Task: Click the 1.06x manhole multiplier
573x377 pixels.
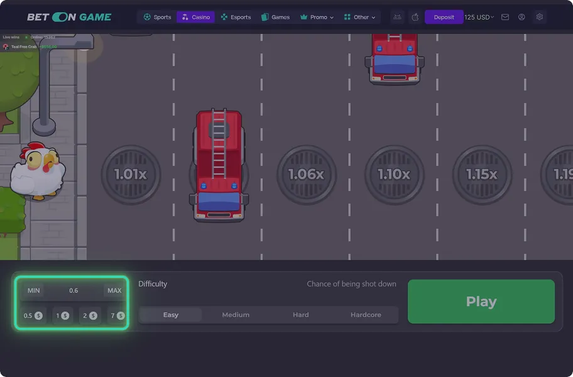Action: [306, 175]
